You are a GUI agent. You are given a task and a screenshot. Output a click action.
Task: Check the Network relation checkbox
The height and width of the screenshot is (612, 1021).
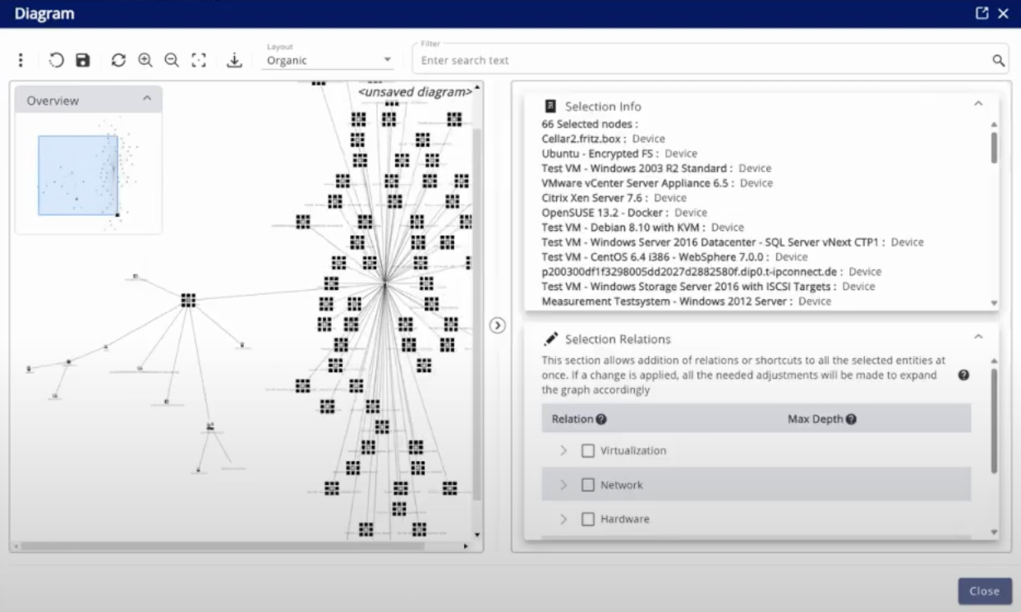(x=587, y=485)
